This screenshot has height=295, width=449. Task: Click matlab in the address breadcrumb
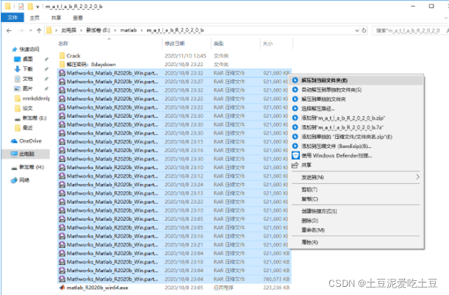click(x=129, y=30)
